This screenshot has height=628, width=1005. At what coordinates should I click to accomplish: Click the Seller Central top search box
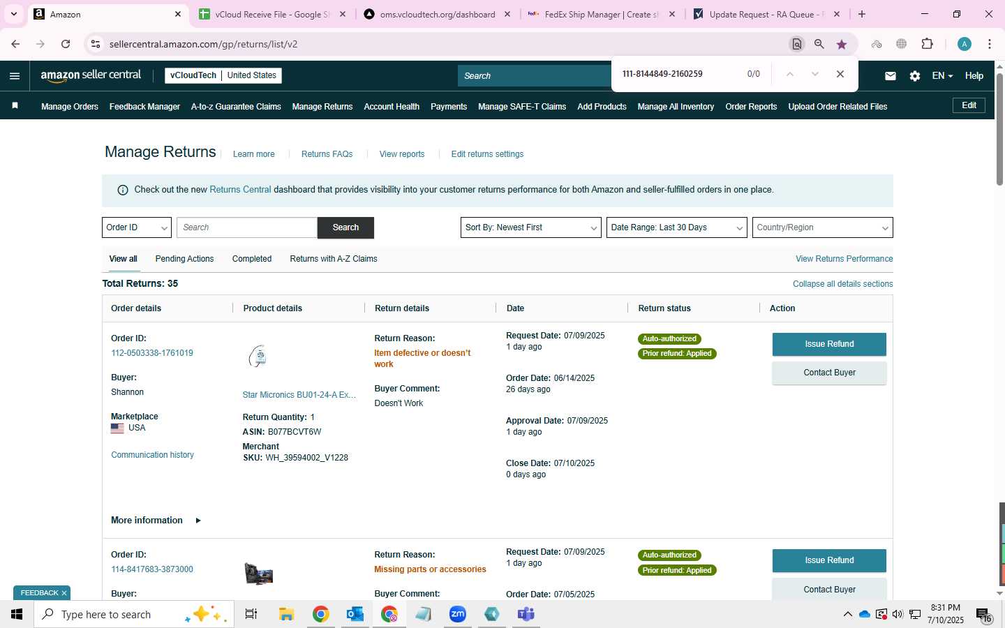coord(535,75)
